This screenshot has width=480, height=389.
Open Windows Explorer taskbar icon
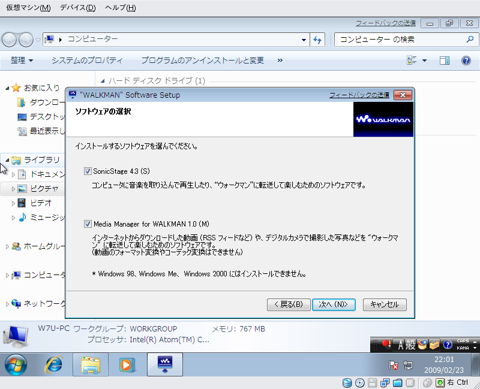click(x=91, y=364)
